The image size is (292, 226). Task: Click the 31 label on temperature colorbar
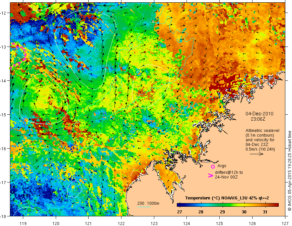265,212
